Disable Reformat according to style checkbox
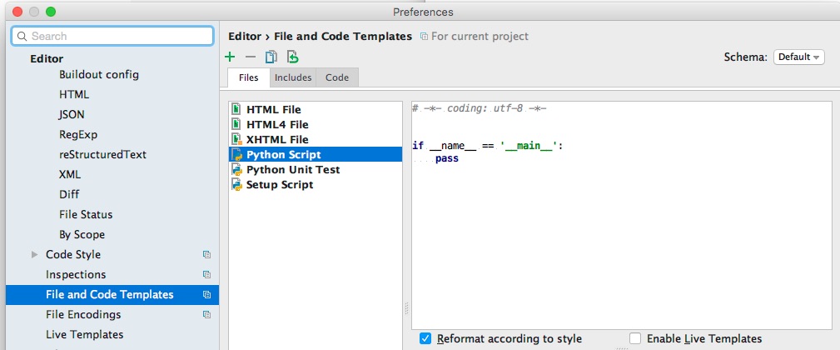 click(425, 338)
